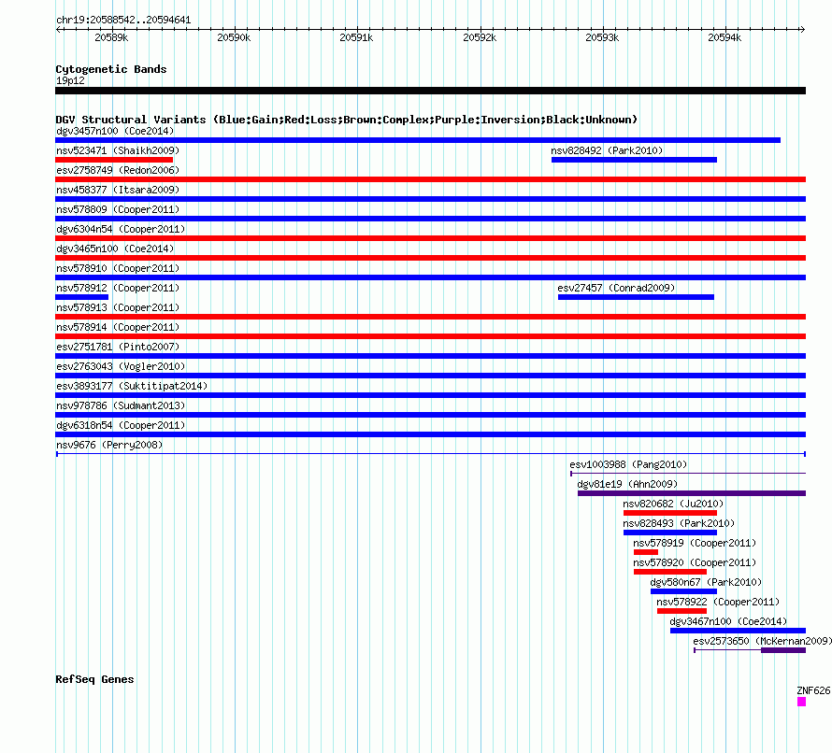Click the blue nsv828492 gain bar
The width and height of the screenshot is (832, 753).
tap(634, 160)
